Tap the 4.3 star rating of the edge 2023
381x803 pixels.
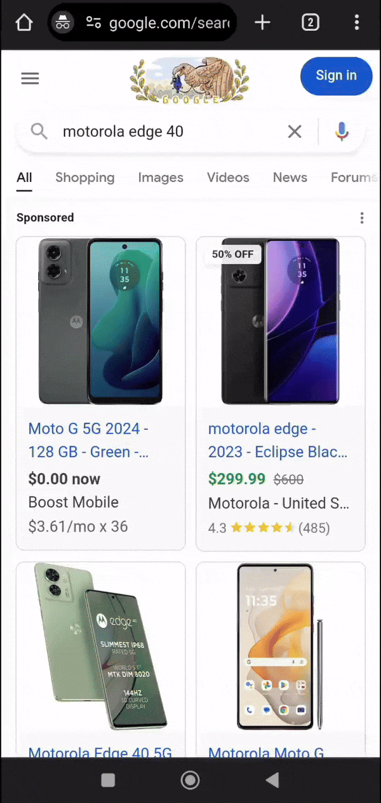point(268,528)
